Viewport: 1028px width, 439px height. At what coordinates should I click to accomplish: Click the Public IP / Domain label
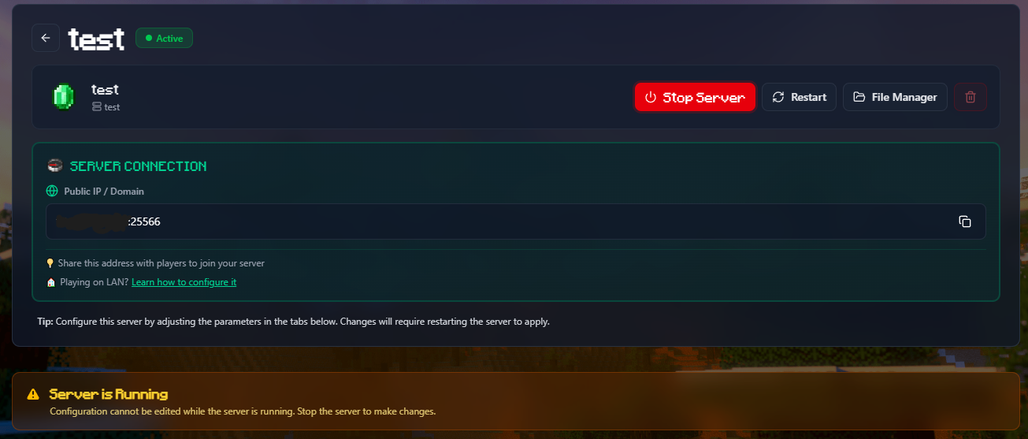104,192
